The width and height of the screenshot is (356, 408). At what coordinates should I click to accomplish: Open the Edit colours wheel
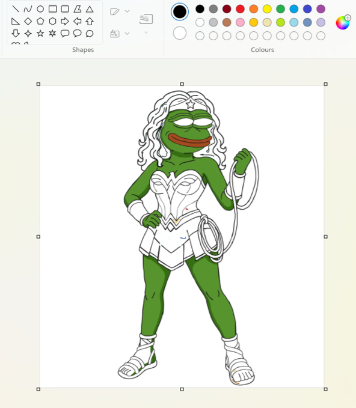343,23
